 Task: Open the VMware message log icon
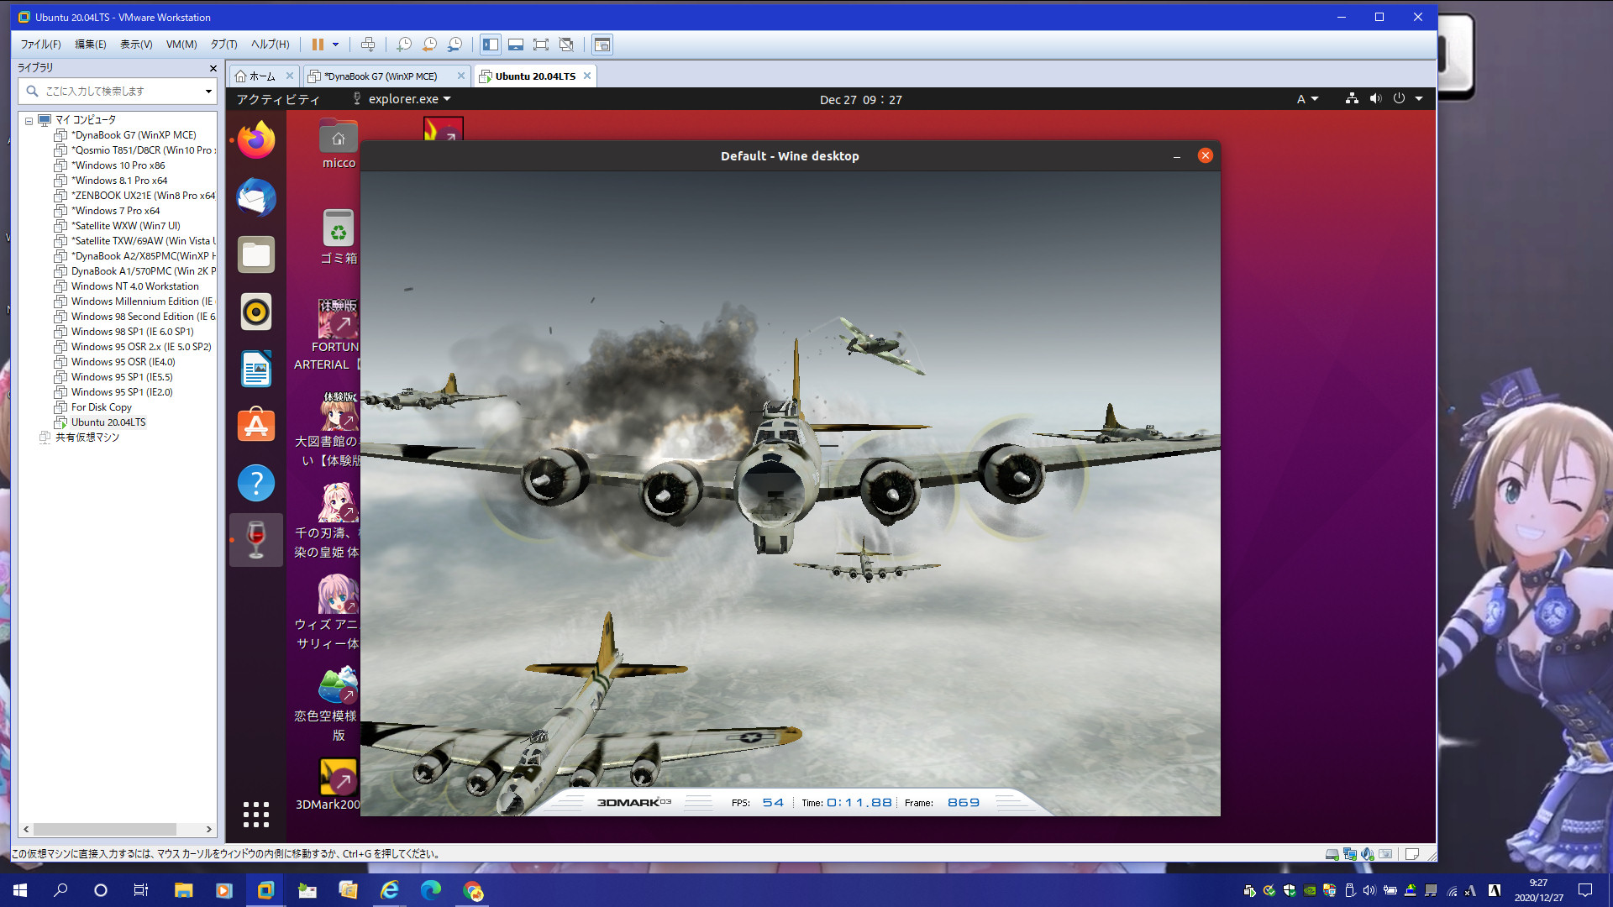coord(1412,854)
